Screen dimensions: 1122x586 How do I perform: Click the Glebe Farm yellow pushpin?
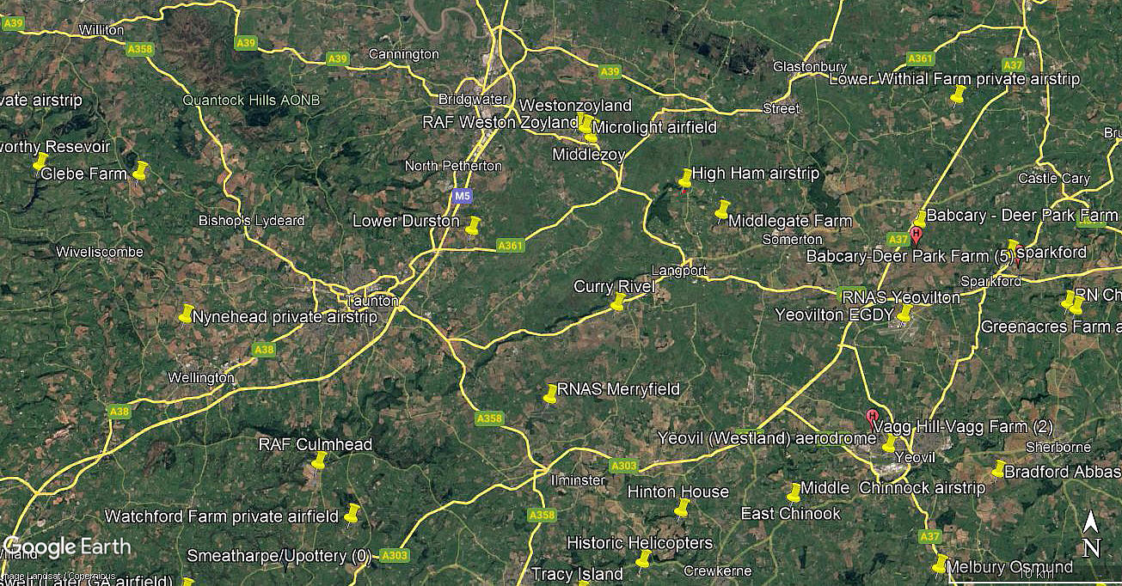pos(140,170)
